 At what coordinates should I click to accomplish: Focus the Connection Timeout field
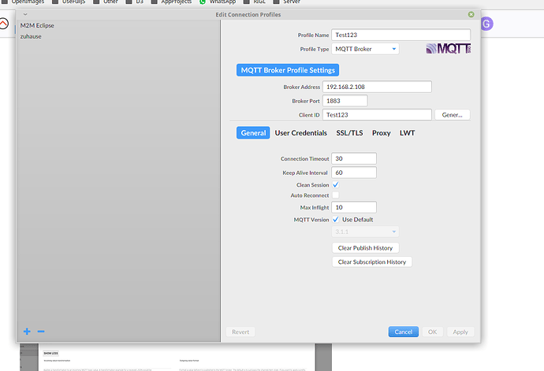click(354, 158)
